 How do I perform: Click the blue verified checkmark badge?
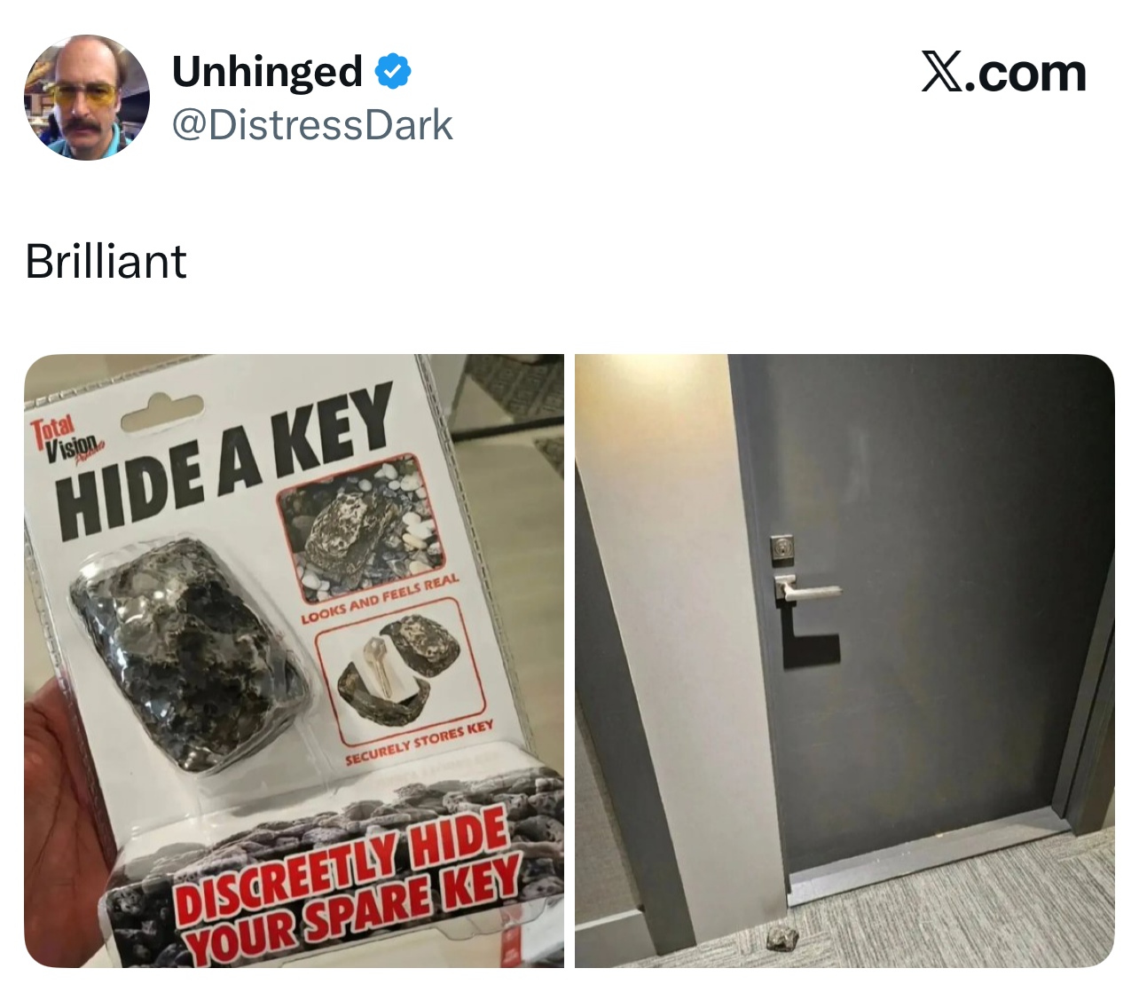pos(393,71)
